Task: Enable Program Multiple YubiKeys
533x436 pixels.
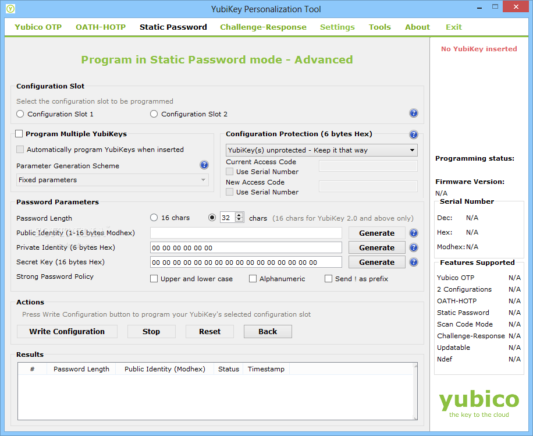Action: click(19, 134)
